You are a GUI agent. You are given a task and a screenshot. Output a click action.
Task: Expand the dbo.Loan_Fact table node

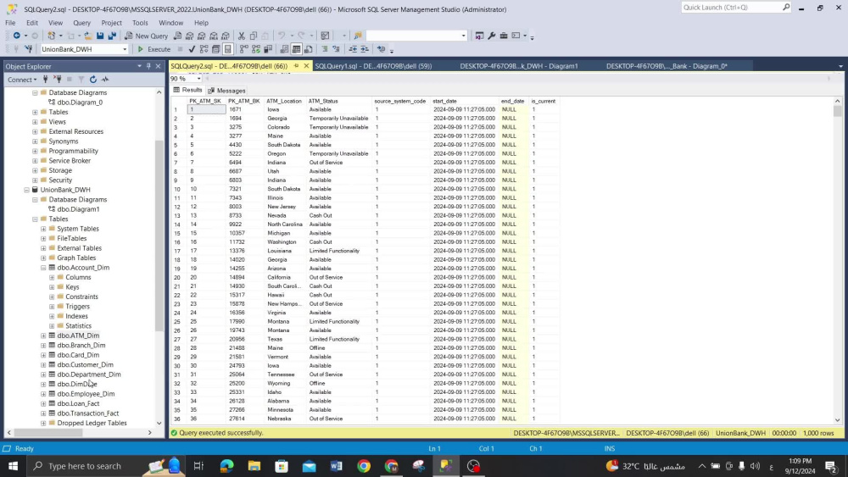pyautogui.click(x=43, y=403)
